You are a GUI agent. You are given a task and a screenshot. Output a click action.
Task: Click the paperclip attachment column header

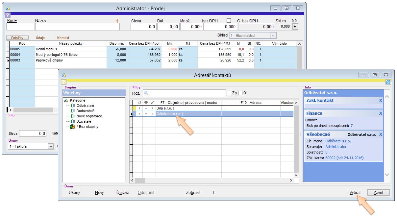(x=139, y=103)
